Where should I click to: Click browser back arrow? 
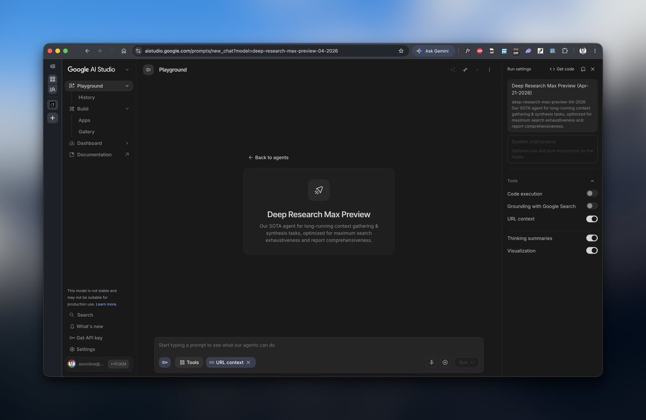point(87,51)
